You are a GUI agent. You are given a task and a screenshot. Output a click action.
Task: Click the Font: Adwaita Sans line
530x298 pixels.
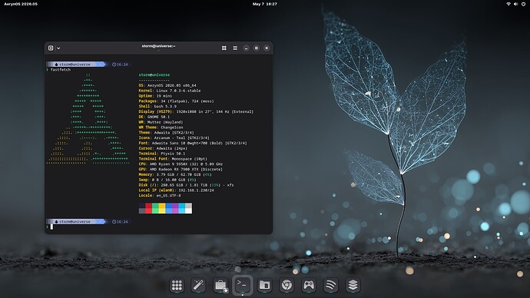click(x=193, y=143)
